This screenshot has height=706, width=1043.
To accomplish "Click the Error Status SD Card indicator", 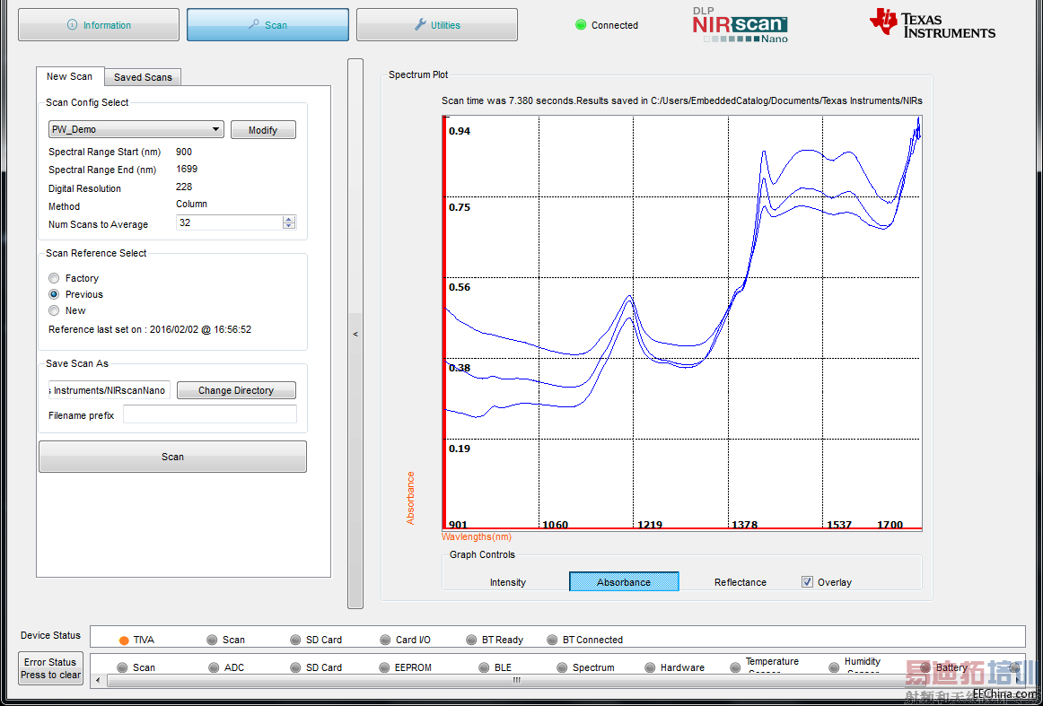I will pos(295,667).
